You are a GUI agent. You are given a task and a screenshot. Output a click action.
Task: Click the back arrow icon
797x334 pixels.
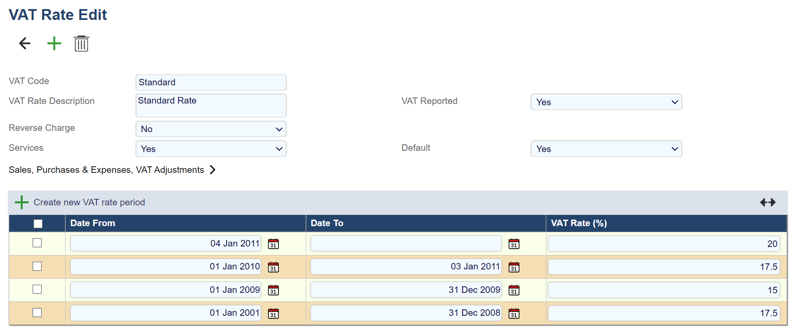(25, 43)
